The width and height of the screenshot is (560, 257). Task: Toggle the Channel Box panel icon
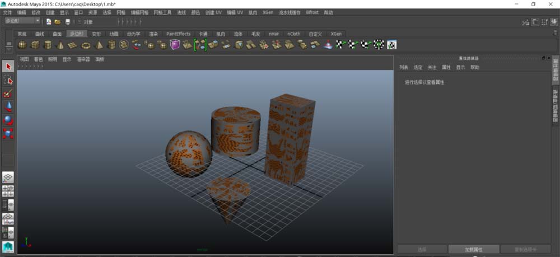pyautogui.click(x=554, y=22)
